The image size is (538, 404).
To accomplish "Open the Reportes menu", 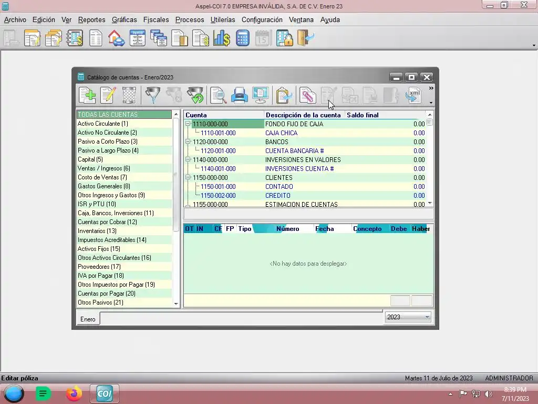I will [91, 20].
